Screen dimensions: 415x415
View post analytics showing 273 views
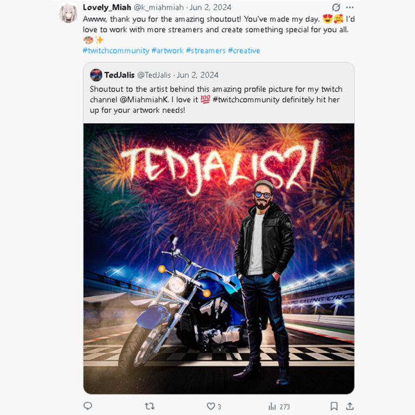[x=279, y=406]
